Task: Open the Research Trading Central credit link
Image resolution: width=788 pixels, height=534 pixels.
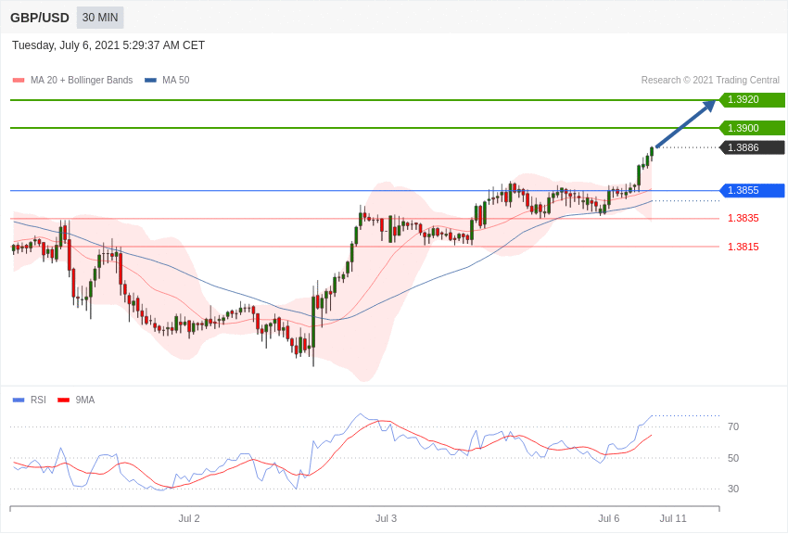Action: (710, 81)
